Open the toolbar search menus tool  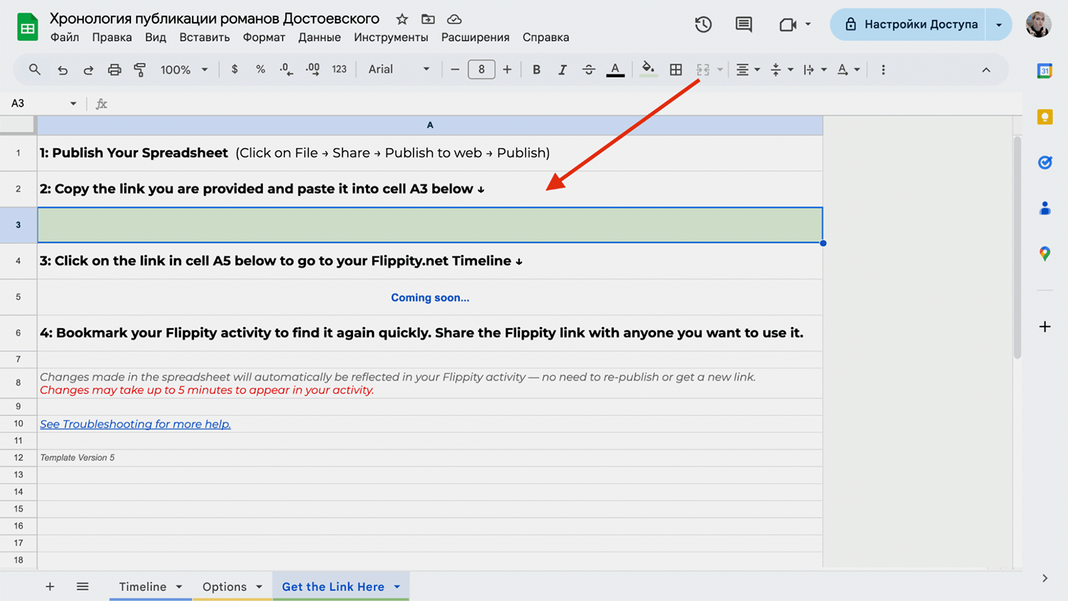34,69
